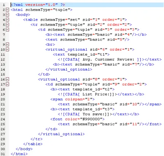Collapse virtual_optional fold on line 10
Image resolution: width=164 pixels, height=156 pixels.
point(7,49)
